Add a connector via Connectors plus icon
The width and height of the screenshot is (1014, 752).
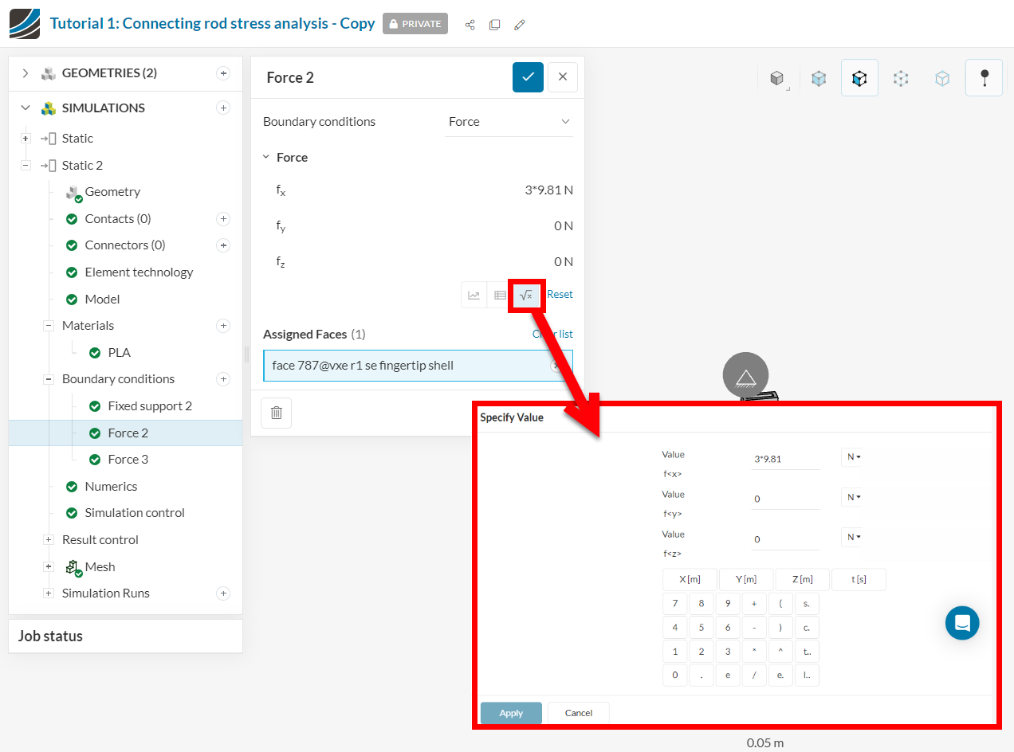(x=223, y=245)
